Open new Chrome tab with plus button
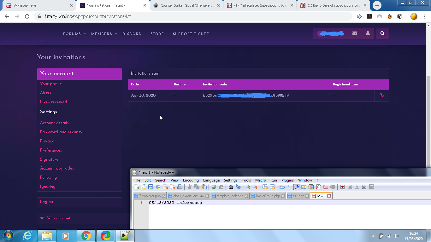The image size is (431, 242). 377,5
